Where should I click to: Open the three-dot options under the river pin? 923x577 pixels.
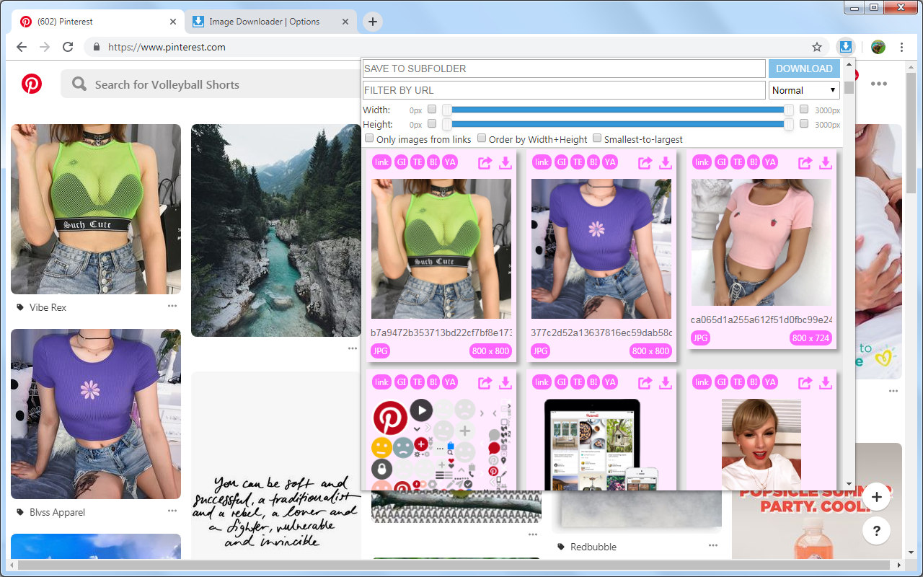coord(352,348)
